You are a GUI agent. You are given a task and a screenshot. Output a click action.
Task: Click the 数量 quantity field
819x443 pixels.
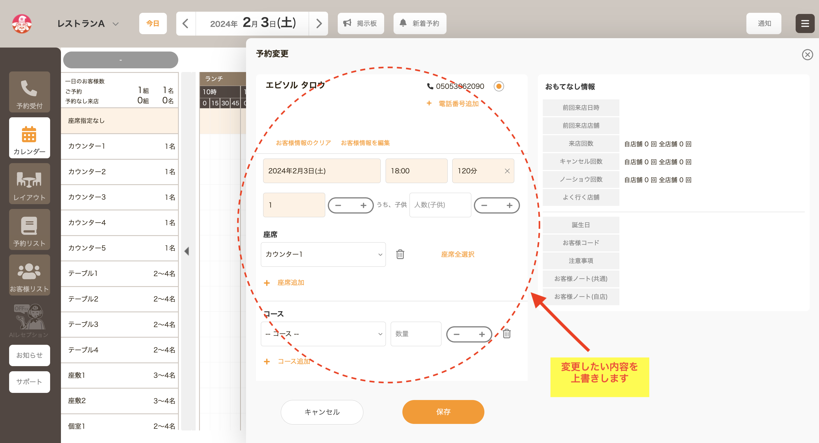(415, 334)
